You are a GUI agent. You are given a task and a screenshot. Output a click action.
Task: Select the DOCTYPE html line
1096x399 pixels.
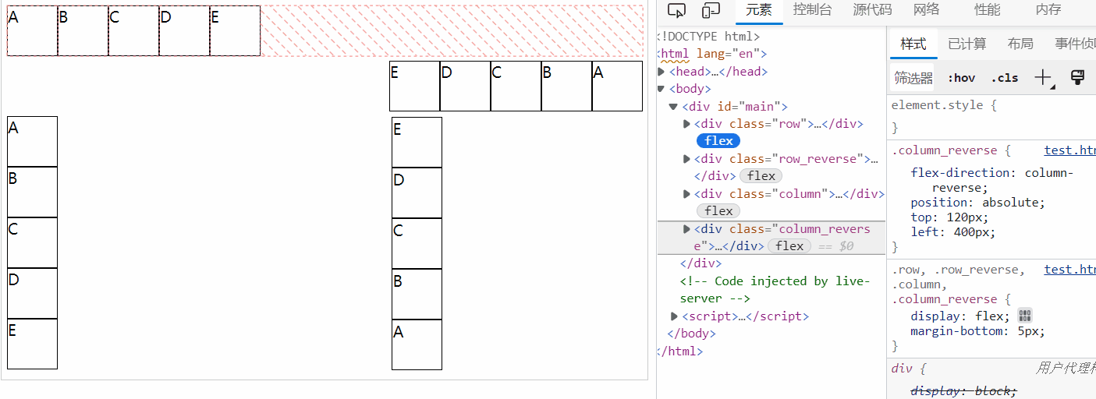point(708,37)
